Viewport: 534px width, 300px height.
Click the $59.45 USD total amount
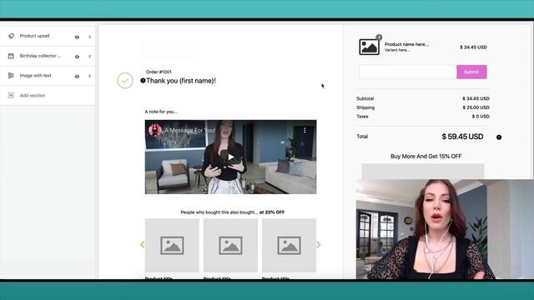(x=462, y=137)
